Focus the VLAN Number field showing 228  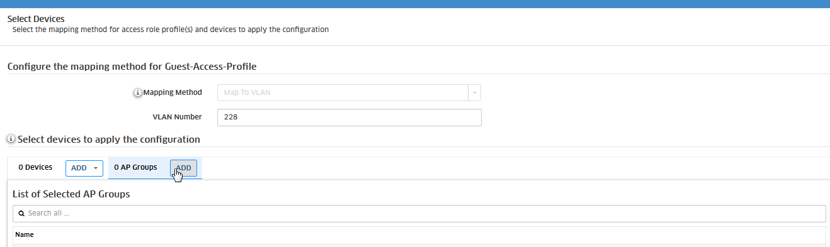(349, 118)
